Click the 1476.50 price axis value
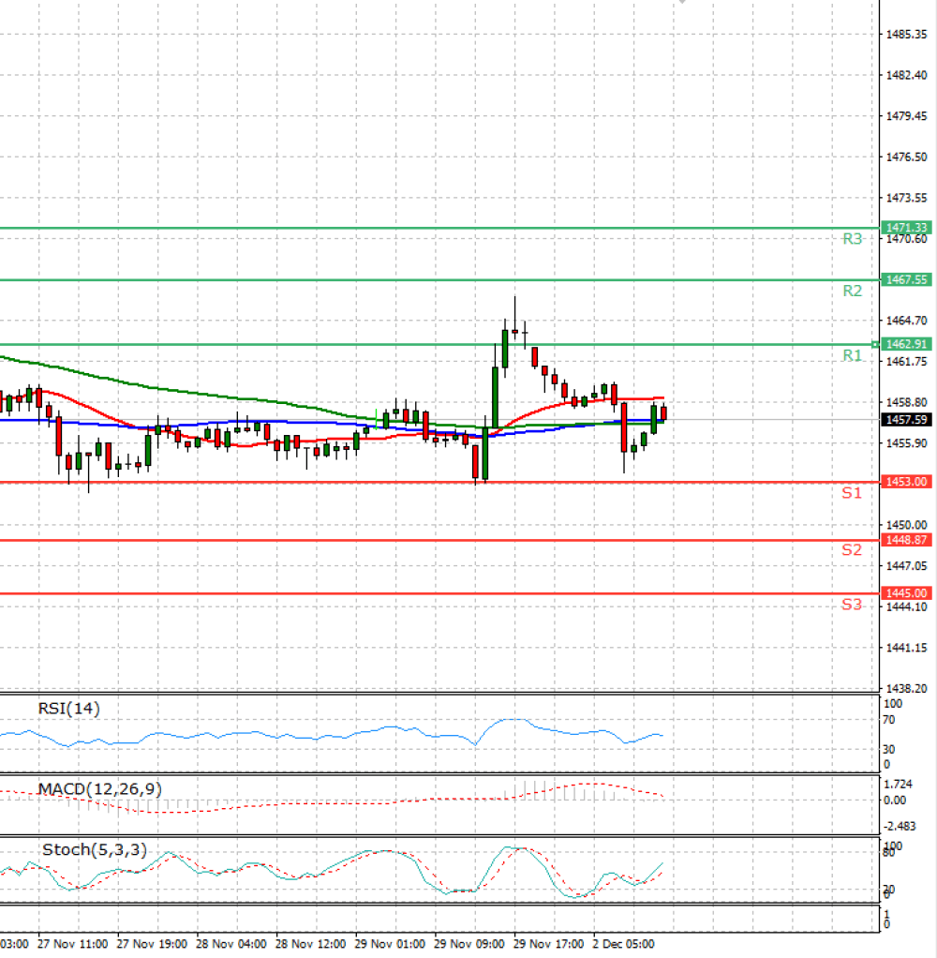 [906, 157]
